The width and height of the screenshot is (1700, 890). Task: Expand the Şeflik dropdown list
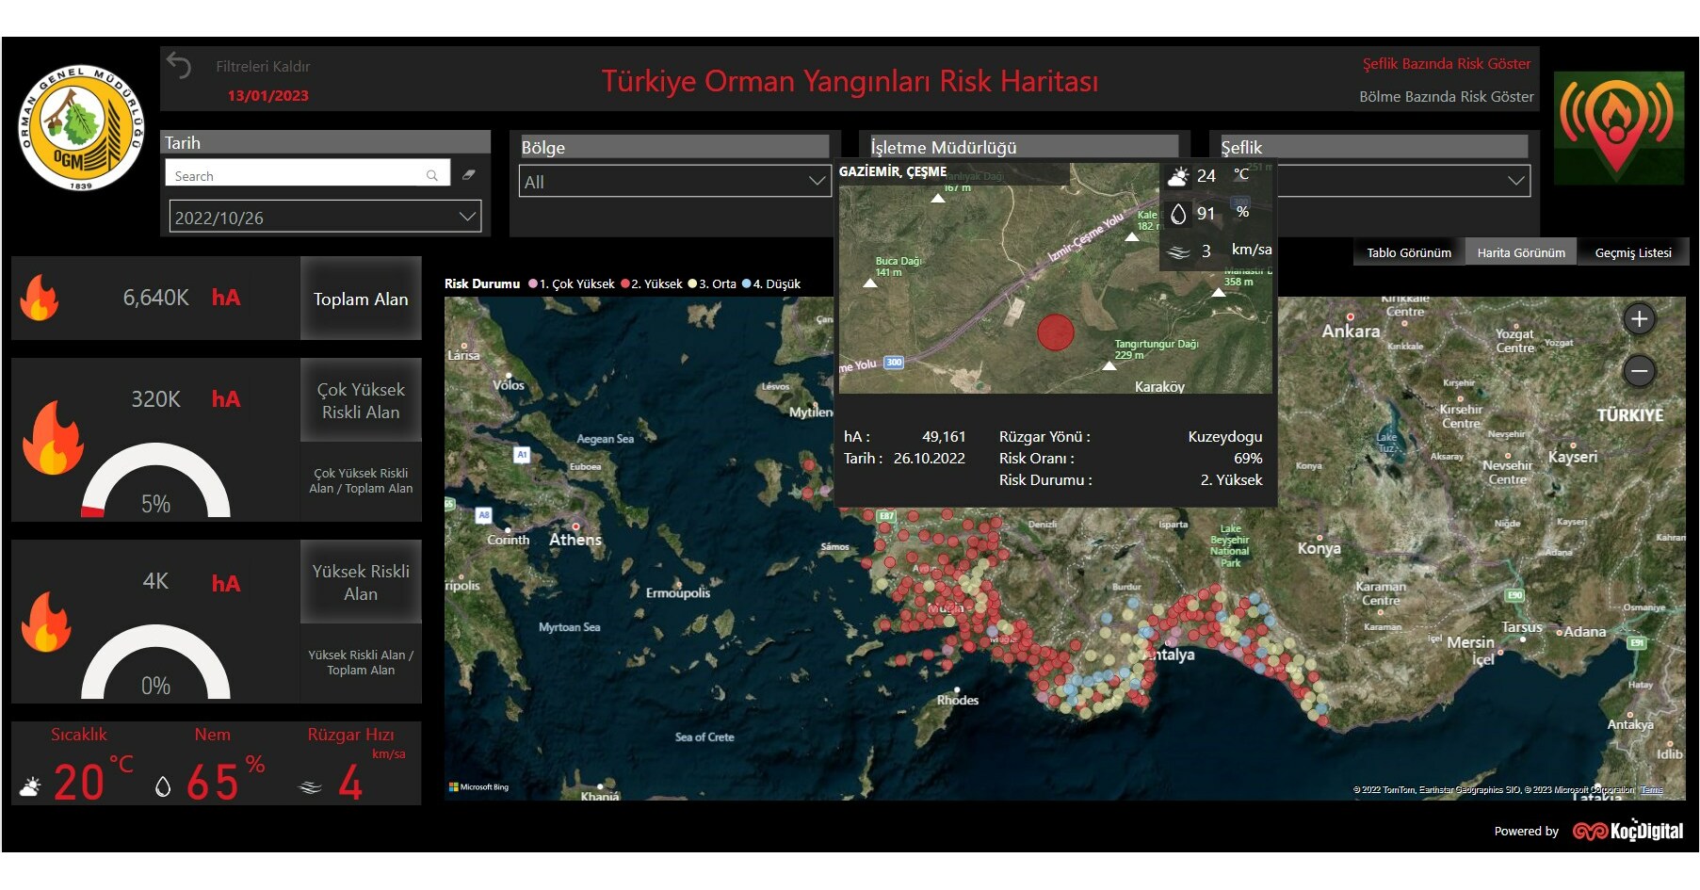pyautogui.click(x=1514, y=181)
